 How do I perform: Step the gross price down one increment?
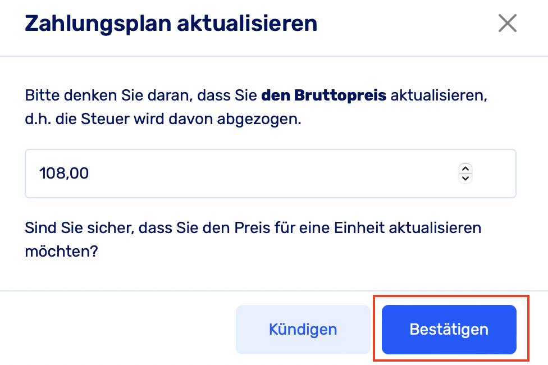tap(465, 178)
